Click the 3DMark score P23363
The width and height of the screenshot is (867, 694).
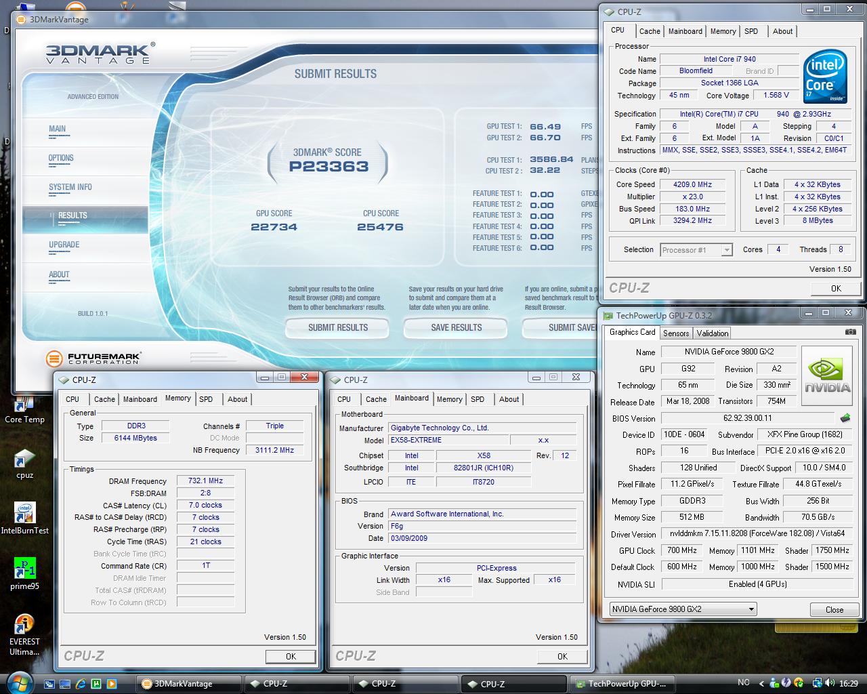[329, 167]
